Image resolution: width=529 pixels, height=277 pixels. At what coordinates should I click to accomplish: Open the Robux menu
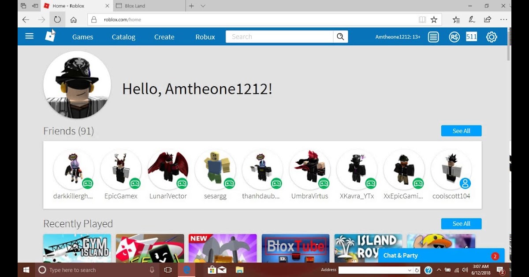205,37
